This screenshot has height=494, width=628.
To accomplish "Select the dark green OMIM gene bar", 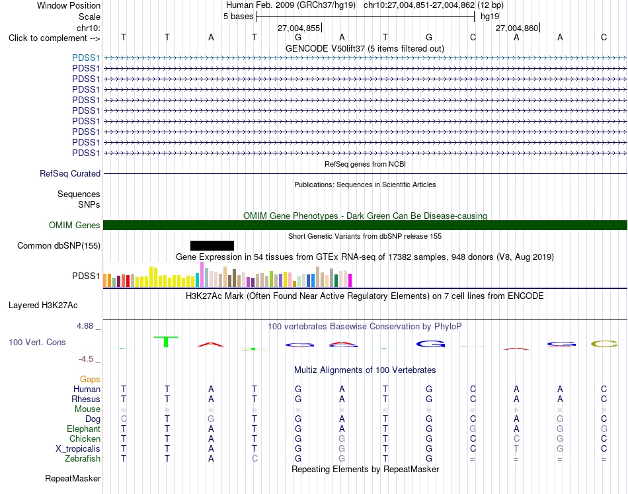I will (365, 225).
